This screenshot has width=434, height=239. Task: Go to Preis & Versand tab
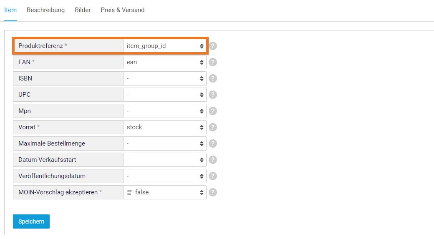pos(123,10)
